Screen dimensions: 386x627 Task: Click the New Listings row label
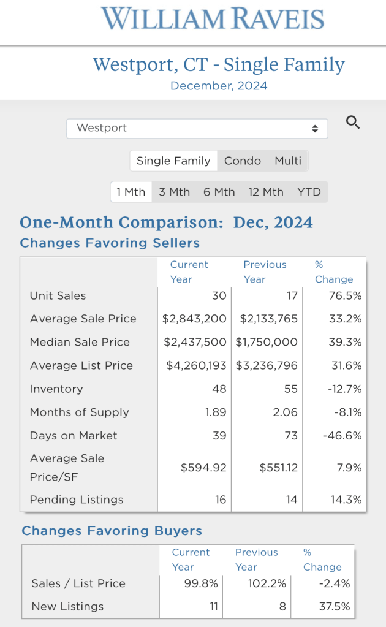[x=67, y=606]
